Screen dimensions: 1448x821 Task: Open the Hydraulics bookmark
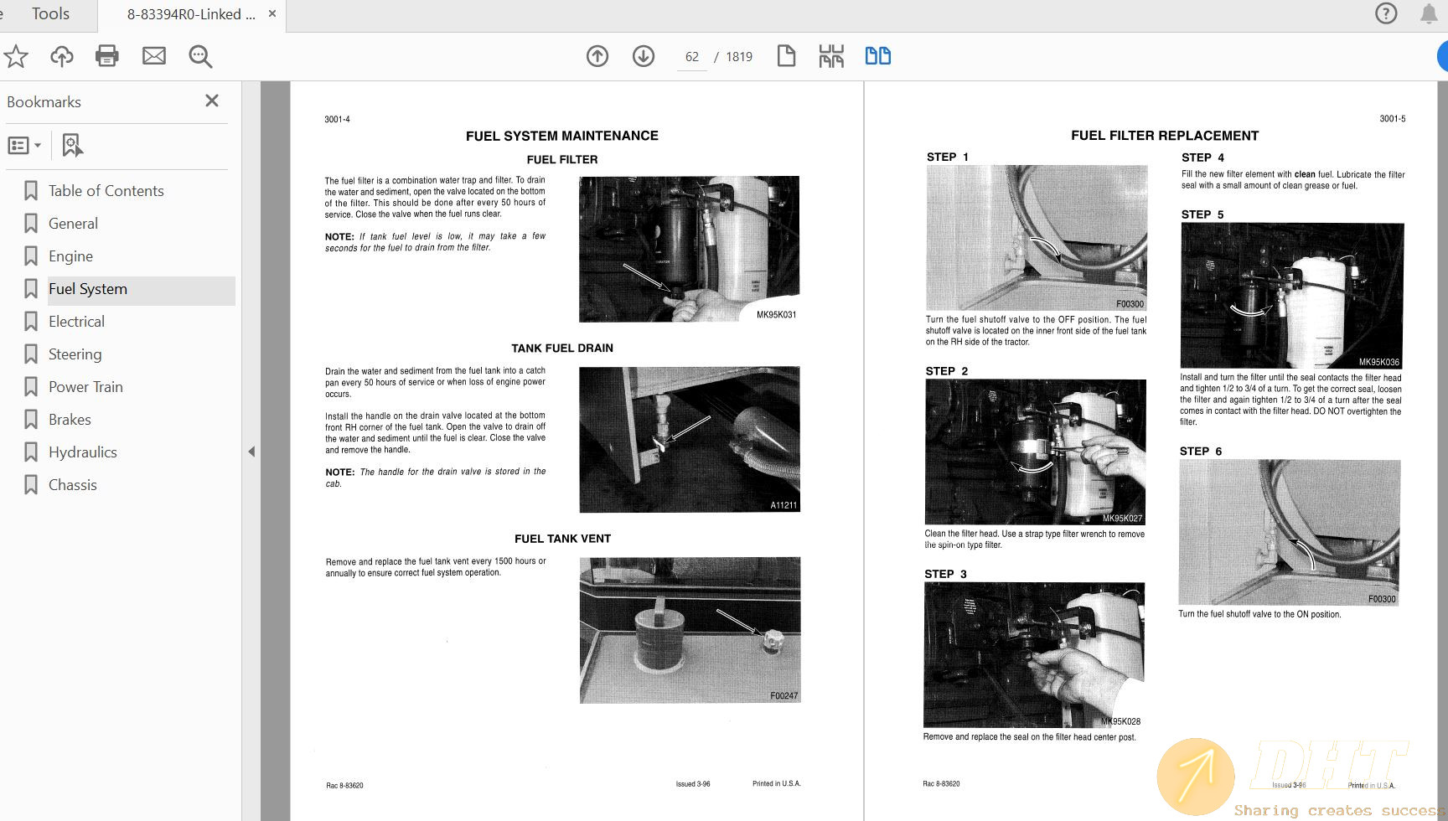(x=83, y=452)
